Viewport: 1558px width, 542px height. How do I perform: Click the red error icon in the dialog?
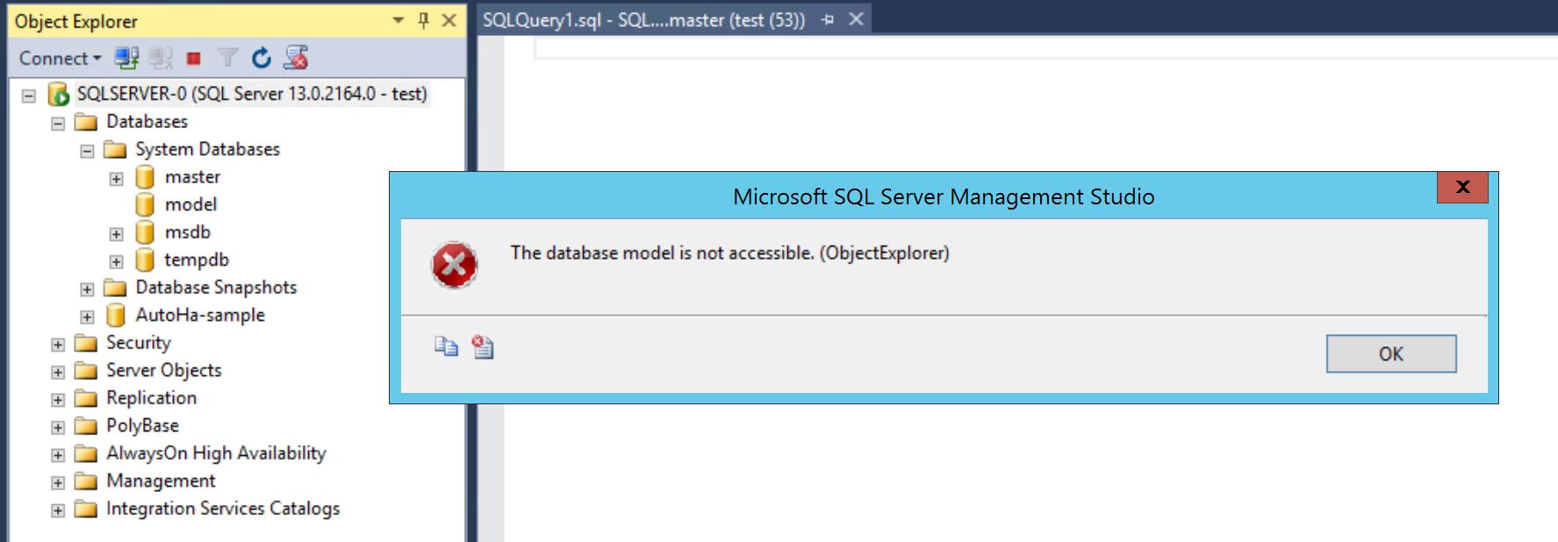454,265
